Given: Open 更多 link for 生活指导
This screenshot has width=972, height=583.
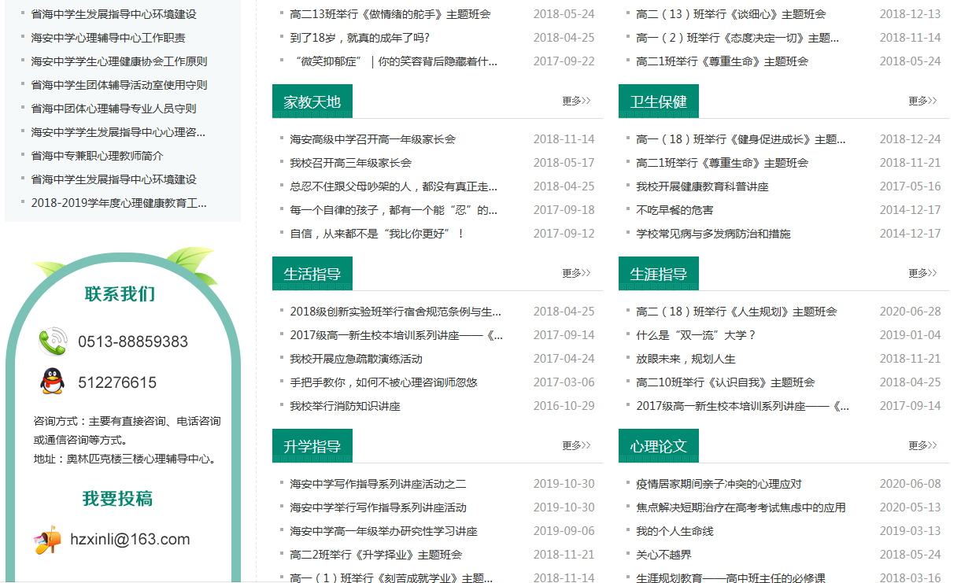Looking at the screenshot, I should [x=575, y=274].
